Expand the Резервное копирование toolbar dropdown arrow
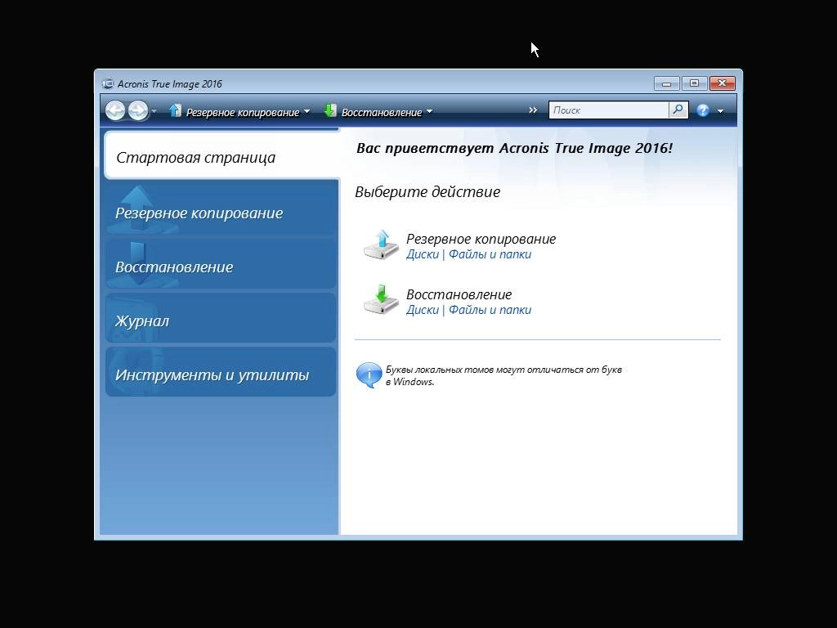The height and width of the screenshot is (628, 837). [x=307, y=111]
